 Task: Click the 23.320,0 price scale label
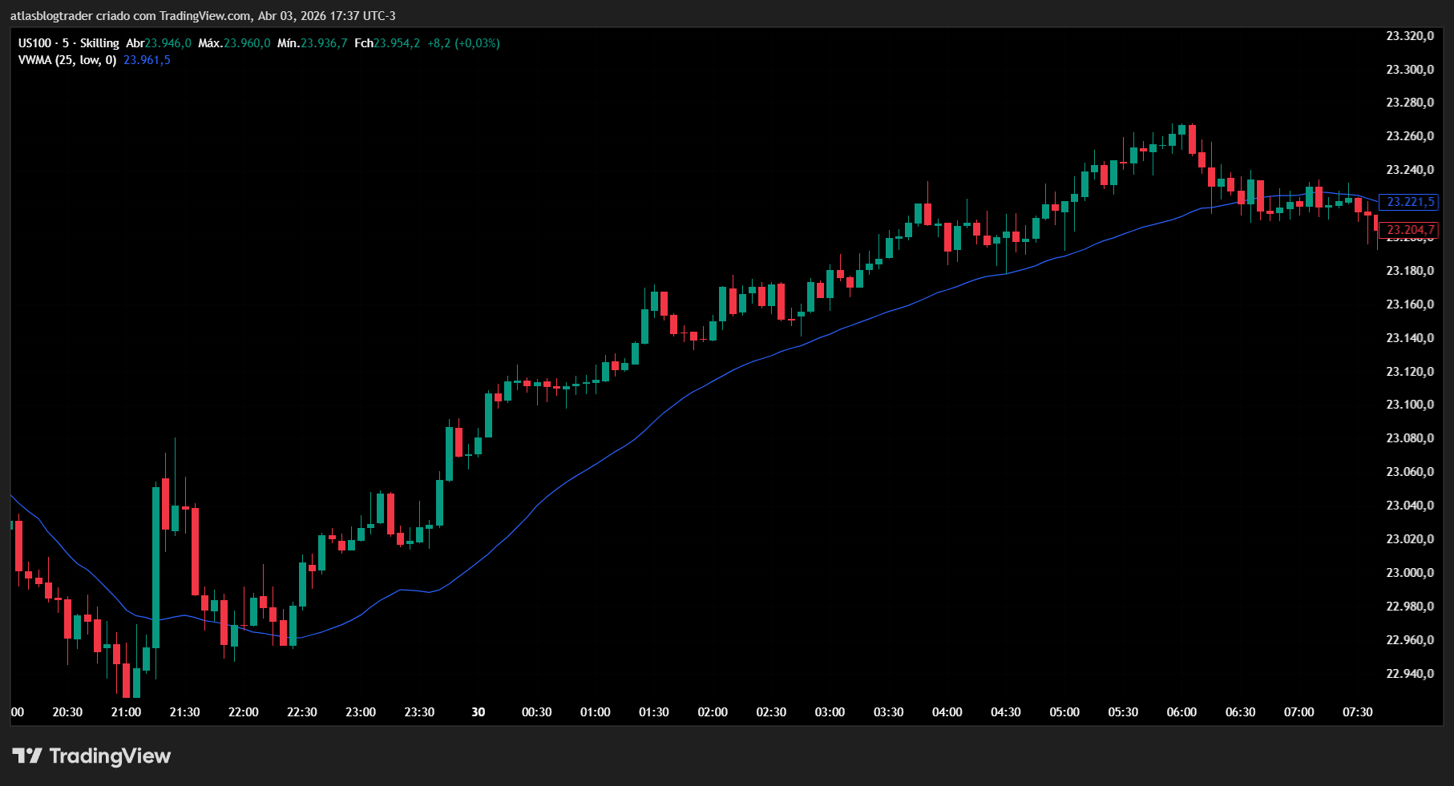point(1410,36)
